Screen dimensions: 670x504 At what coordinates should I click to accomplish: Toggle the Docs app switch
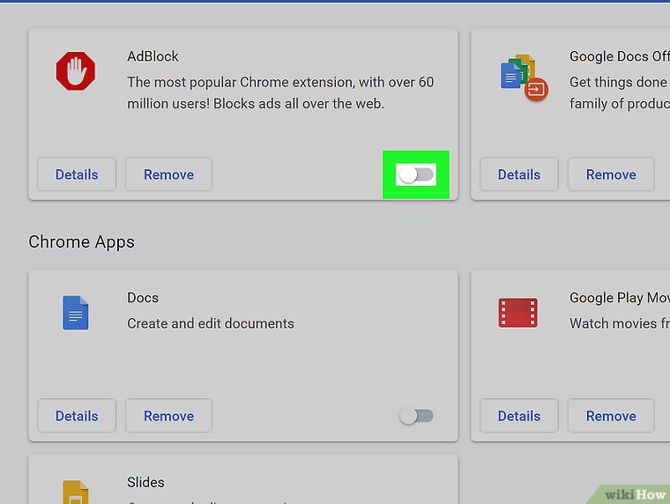(416, 416)
